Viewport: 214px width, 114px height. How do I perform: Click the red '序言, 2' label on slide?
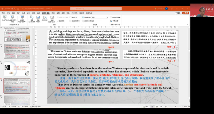(171, 47)
